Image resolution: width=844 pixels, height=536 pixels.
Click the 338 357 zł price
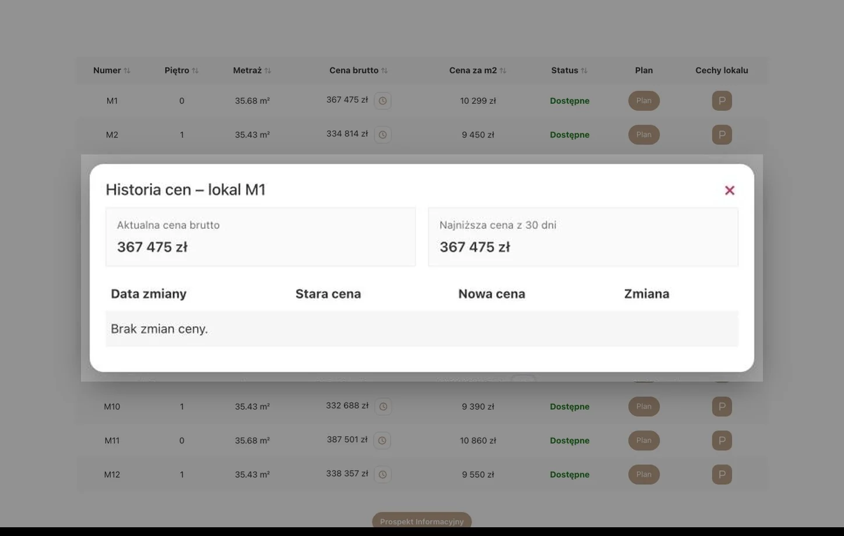[x=347, y=474]
